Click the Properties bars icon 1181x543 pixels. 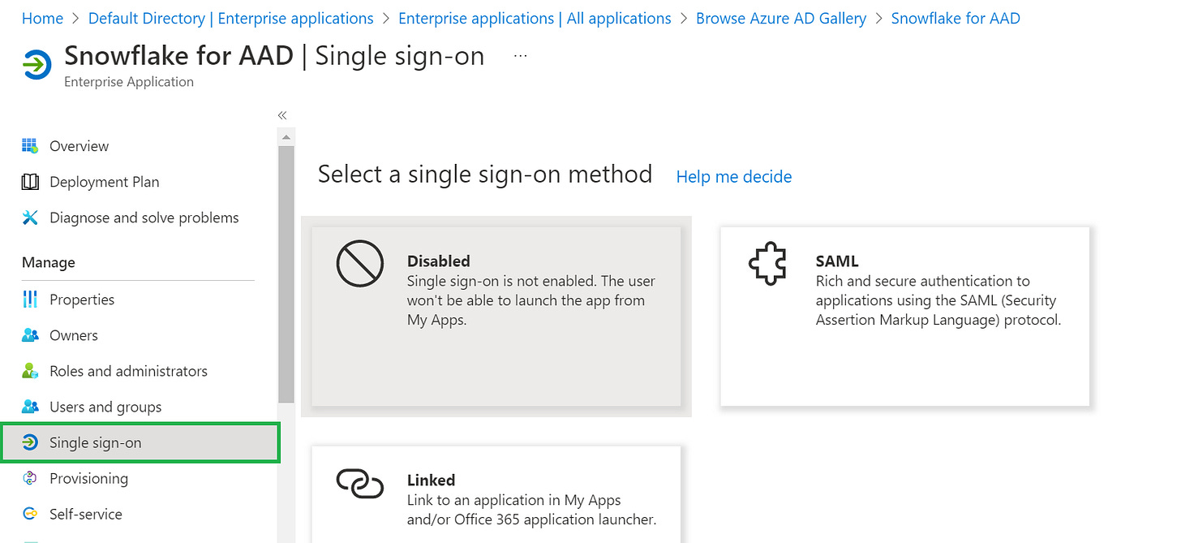pos(30,300)
